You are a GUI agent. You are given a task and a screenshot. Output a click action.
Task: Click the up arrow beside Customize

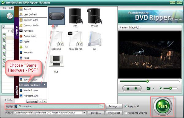click(x=40, y=102)
